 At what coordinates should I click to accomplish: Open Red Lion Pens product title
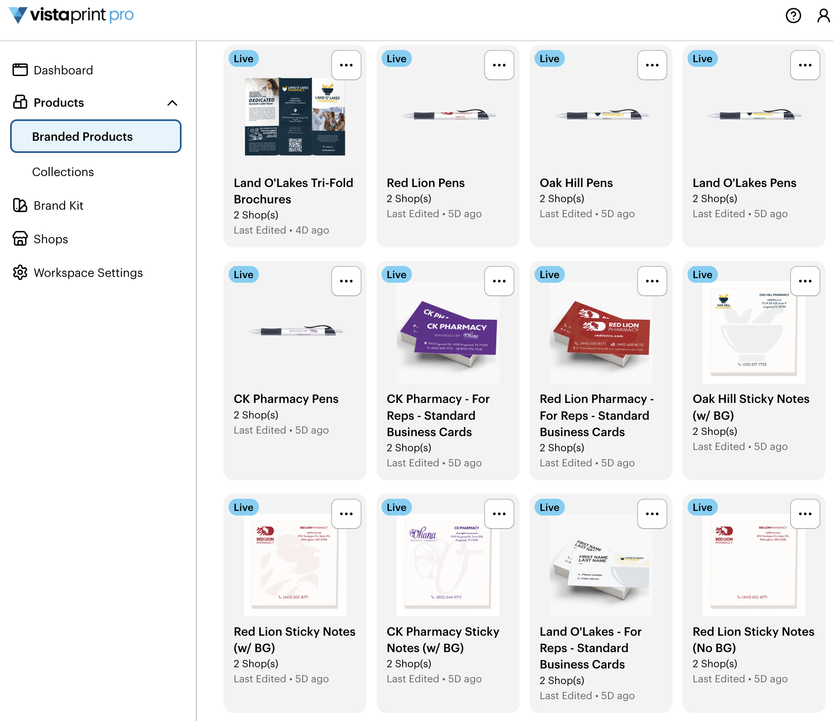(x=426, y=183)
